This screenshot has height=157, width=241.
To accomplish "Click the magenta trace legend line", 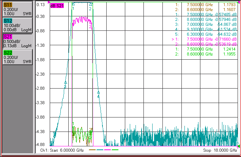I will [x=107, y=150].
